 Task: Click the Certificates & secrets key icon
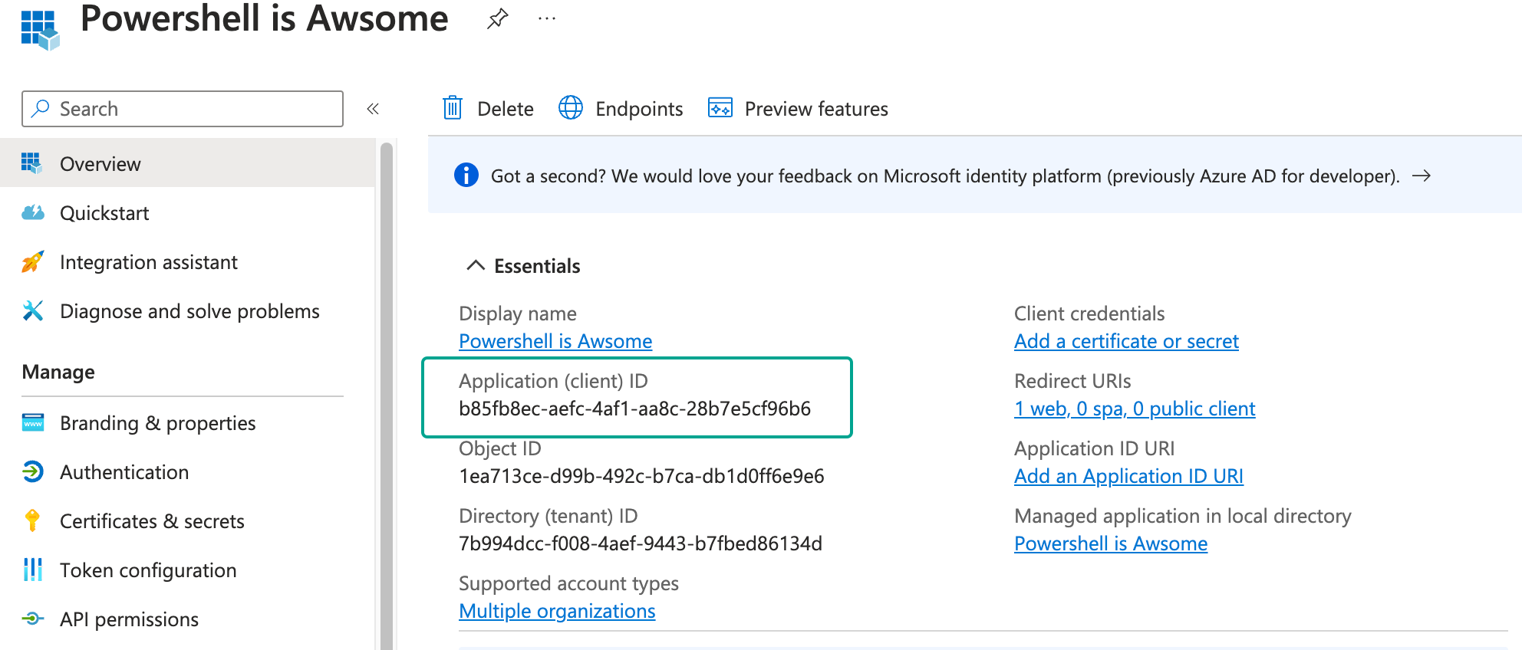33,521
